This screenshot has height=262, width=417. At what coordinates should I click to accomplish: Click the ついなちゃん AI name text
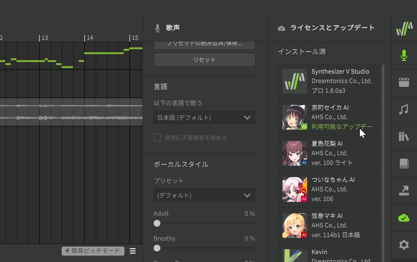pos(333,180)
